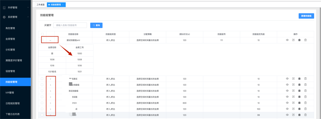Click the 技能组名称 column header
Viewport: 321px width, 119px height.
tap(73, 34)
